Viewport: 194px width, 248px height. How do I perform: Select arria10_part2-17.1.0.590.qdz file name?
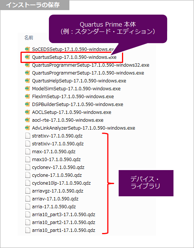point(63,223)
